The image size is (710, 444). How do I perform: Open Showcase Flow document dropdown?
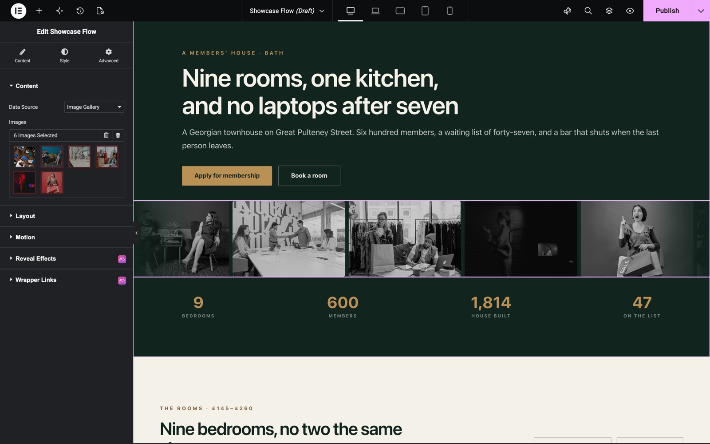(287, 11)
